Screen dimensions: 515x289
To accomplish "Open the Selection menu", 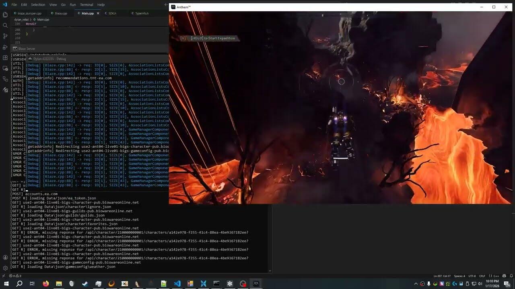I will click(38, 5).
